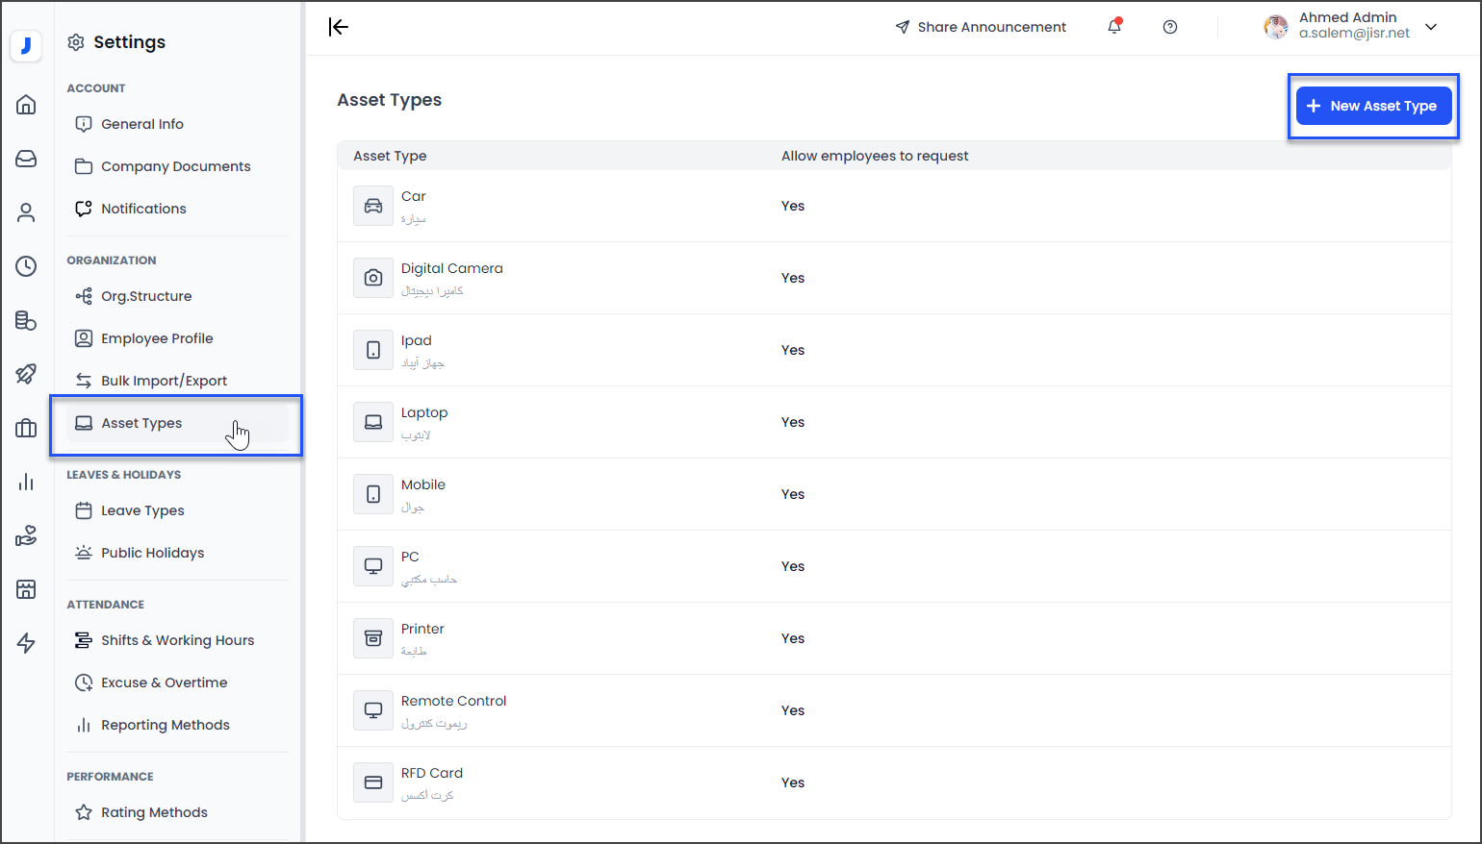The width and height of the screenshot is (1482, 844).
Task: Click the Printer asset type icon
Action: pos(373,638)
